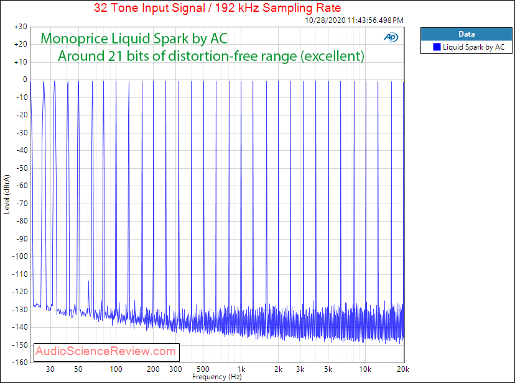Click the +20 value on the level axis
The height and width of the screenshot is (383, 515).
[x=21, y=45]
